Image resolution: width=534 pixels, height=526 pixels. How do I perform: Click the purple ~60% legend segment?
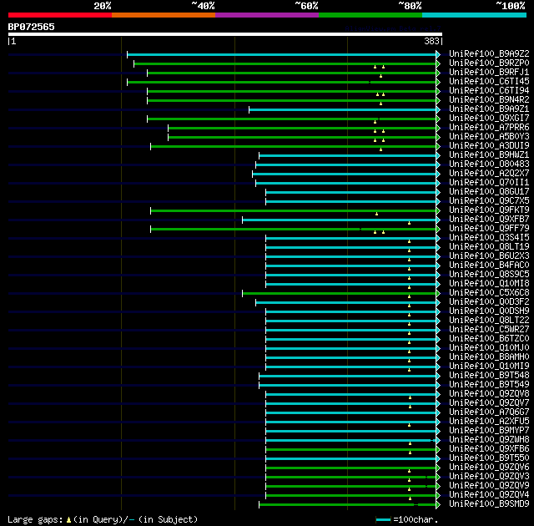[267, 15]
